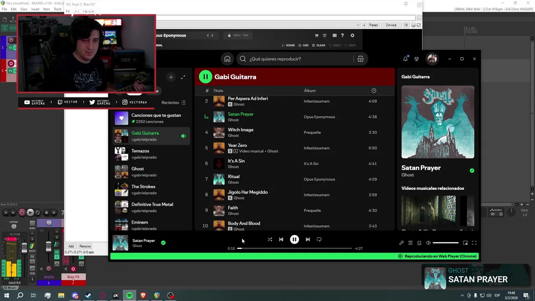535x301 pixels.
Task: Open Opus Eponymous album cover art
Action: (x=438, y=122)
